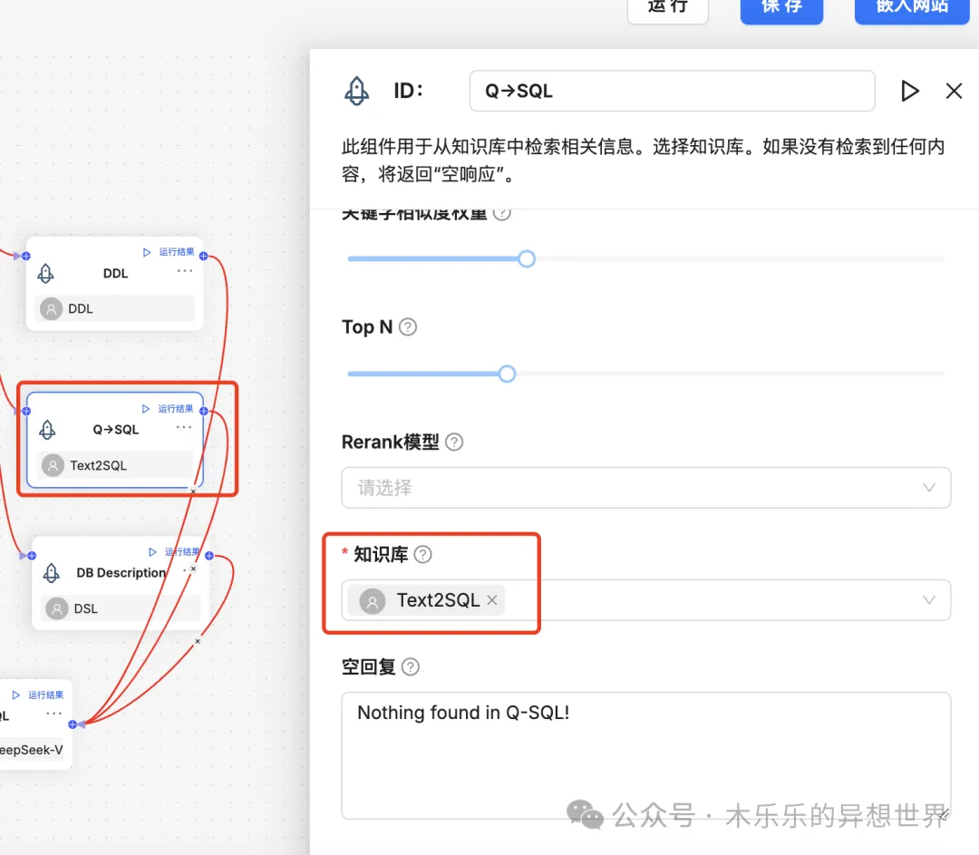This screenshot has width=979, height=855.
Task: Click DB Description node output connector handle
Action: [x=209, y=555]
